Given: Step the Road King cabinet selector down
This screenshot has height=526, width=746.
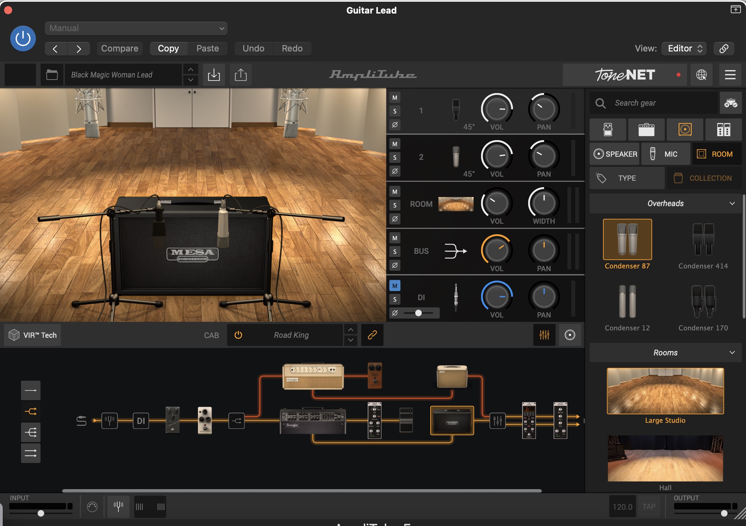Looking at the screenshot, I should (x=351, y=341).
